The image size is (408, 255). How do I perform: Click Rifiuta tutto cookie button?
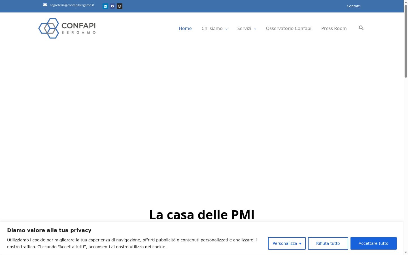pos(328,243)
